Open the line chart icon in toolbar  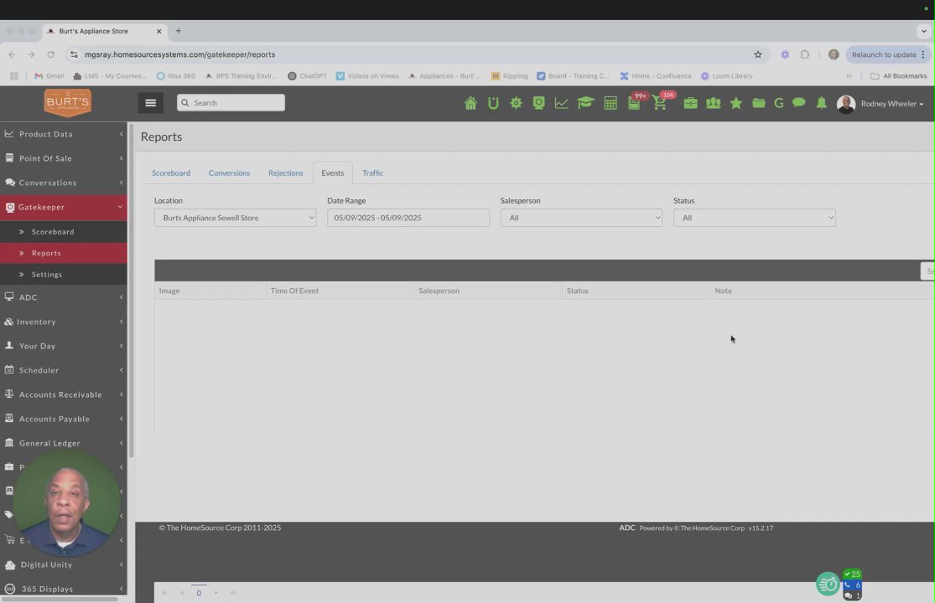pos(561,103)
